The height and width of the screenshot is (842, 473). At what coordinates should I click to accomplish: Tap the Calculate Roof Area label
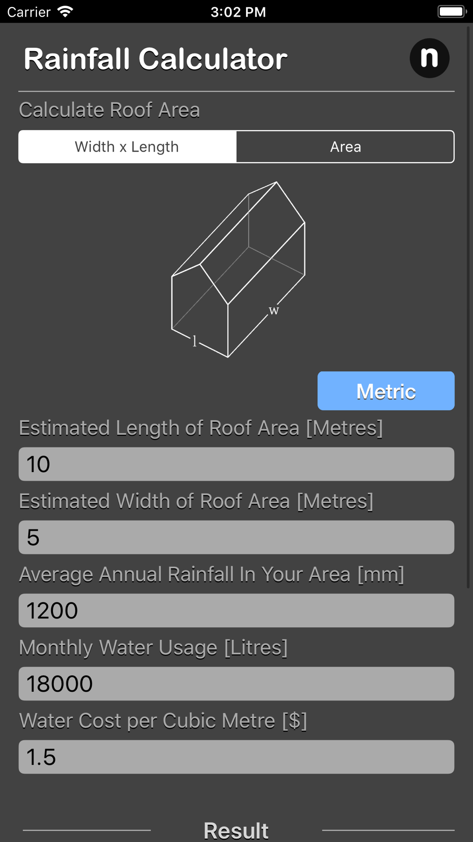[x=109, y=110]
